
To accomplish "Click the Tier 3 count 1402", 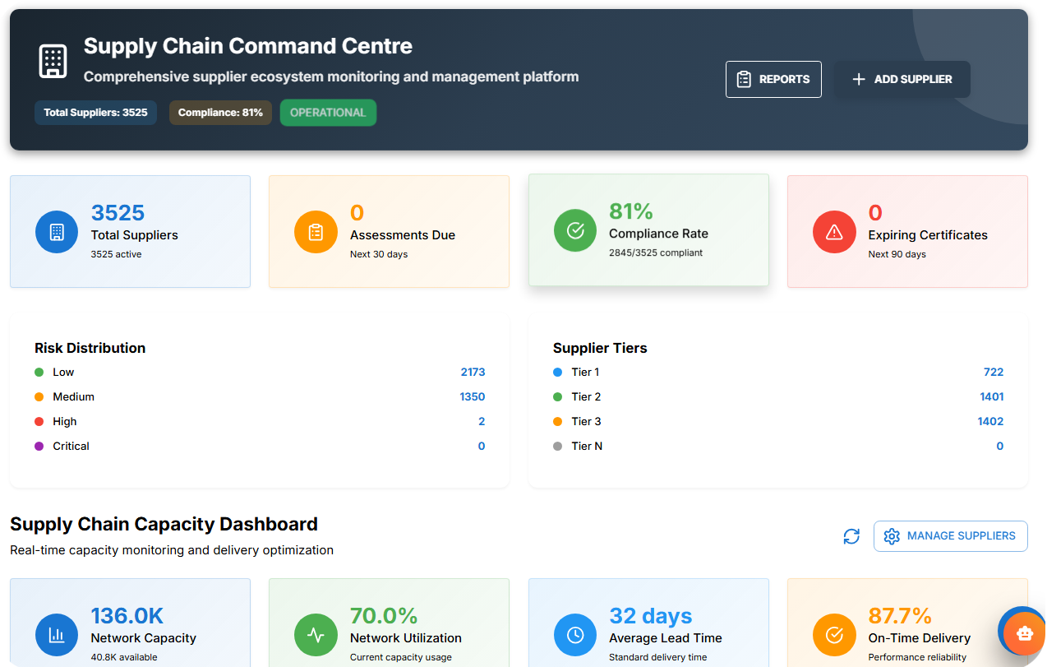I will click(x=991, y=422).
